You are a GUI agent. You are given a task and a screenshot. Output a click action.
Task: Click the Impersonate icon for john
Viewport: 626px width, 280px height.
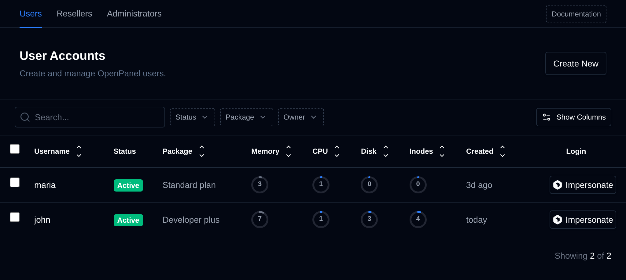pyautogui.click(x=558, y=220)
